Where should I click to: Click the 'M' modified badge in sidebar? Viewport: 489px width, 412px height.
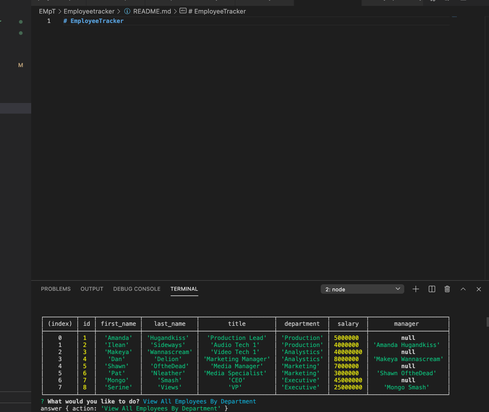click(21, 65)
